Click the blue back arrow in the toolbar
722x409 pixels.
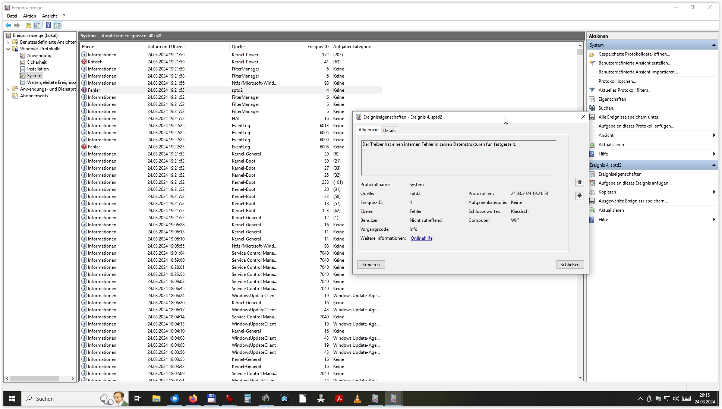pyautogui.click(x=8, y=25)
